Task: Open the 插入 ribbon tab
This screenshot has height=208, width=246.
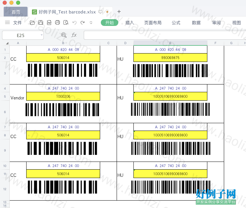Action: tap(130, 23)
